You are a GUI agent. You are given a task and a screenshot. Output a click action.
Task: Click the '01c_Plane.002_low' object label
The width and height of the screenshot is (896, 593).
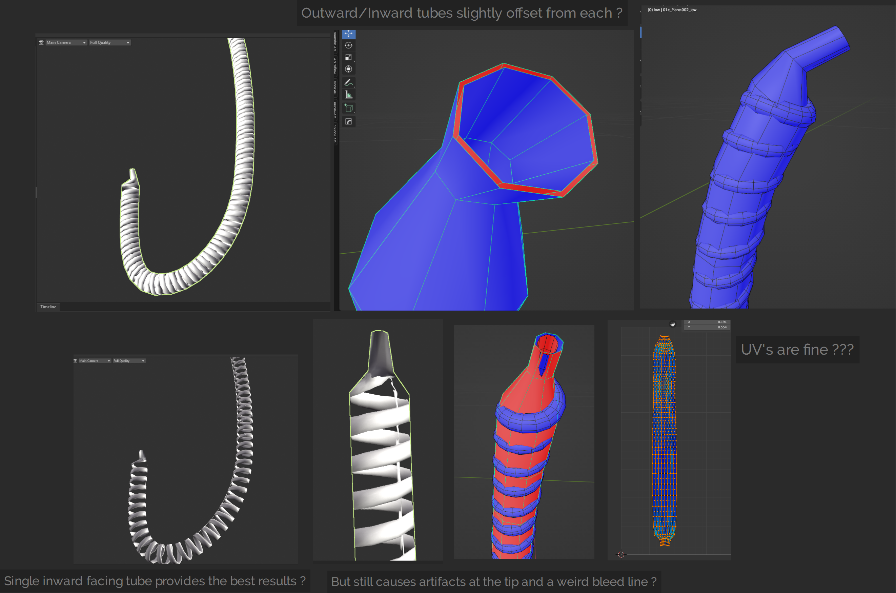click(679, 10)
